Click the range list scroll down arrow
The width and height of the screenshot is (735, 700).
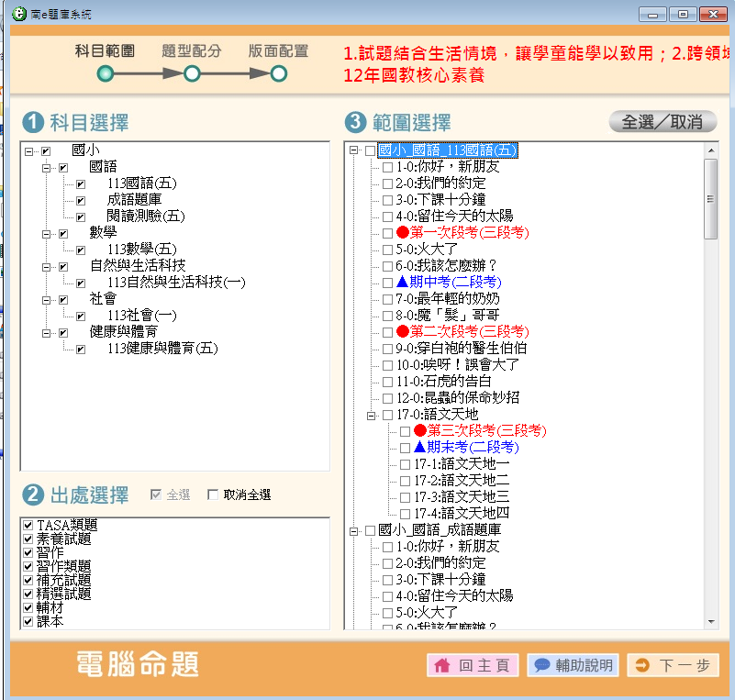[x=711, y=621]
